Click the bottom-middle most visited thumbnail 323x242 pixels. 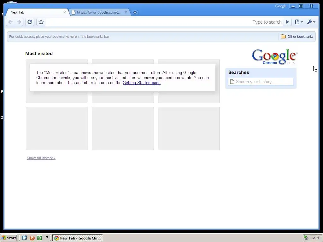pos(123,129)
